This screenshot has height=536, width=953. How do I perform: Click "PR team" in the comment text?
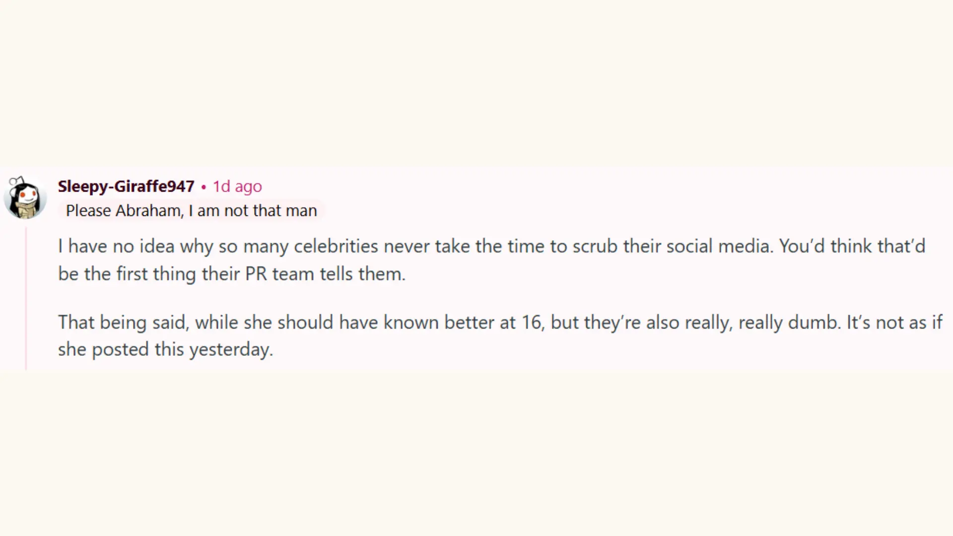(279, 274)
